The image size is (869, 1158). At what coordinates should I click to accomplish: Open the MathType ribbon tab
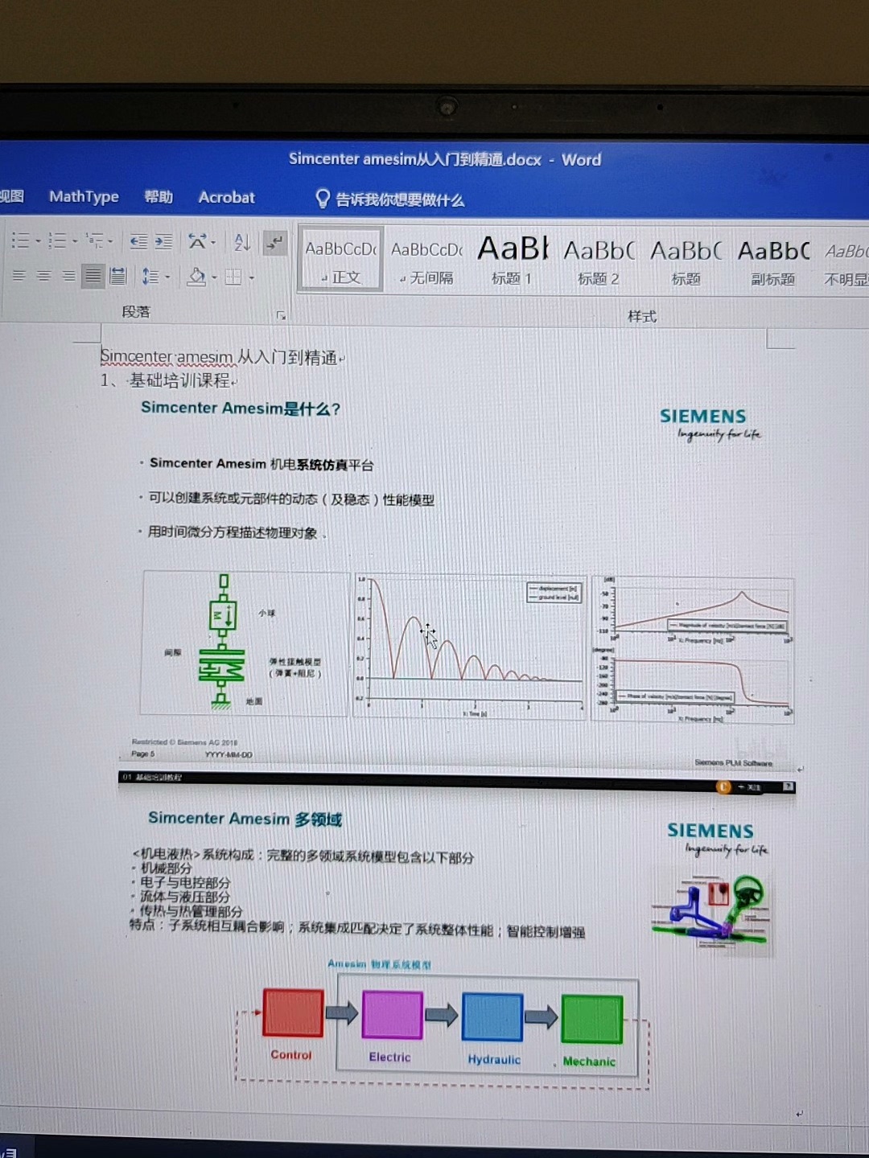click(84, 196)
